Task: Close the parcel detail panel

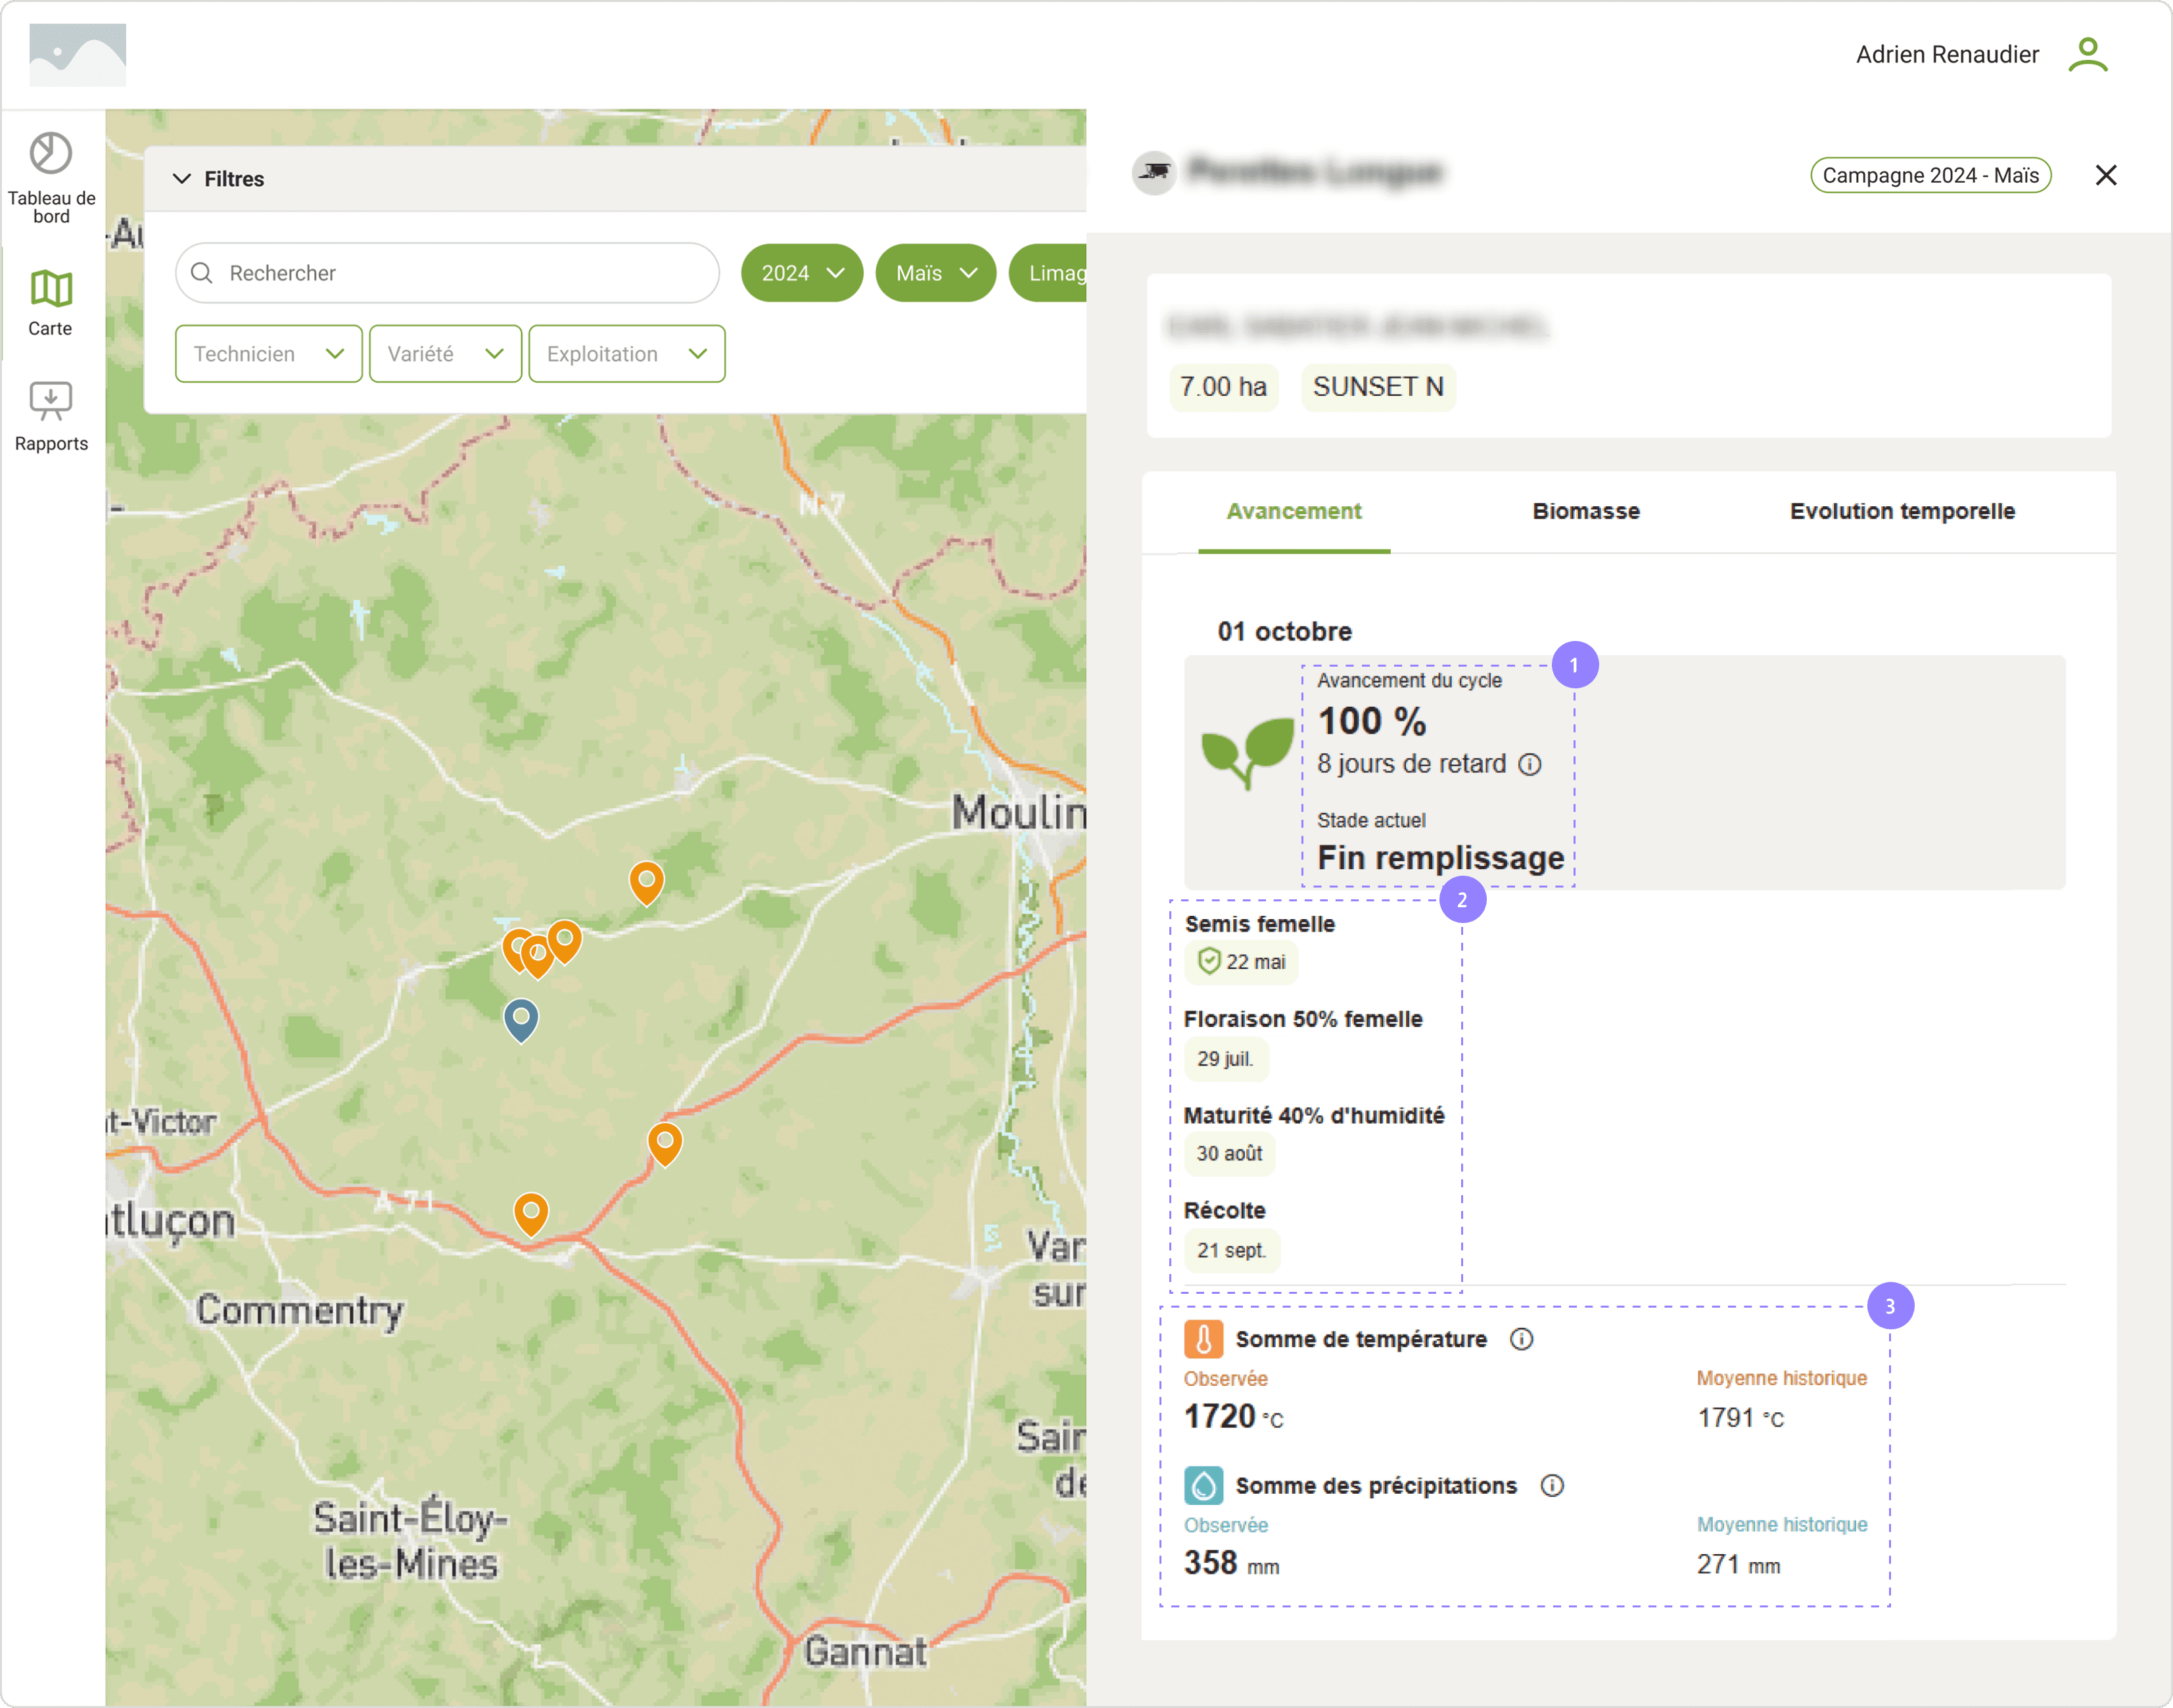Action: pyautogui.click(x=2105, y=175)
